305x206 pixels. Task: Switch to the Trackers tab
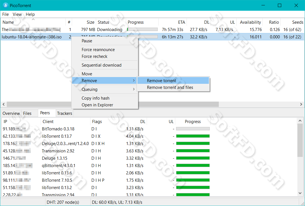[x=64, y=113]
